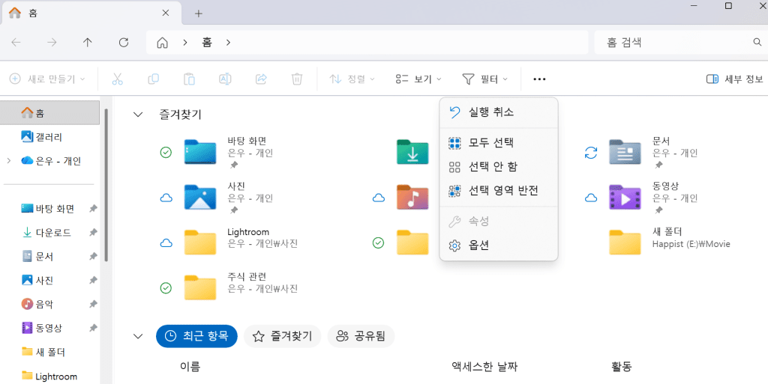768x384 pixels.
Task: Expand the 은우 - 개인 tree node
Action: coord(8,161)
